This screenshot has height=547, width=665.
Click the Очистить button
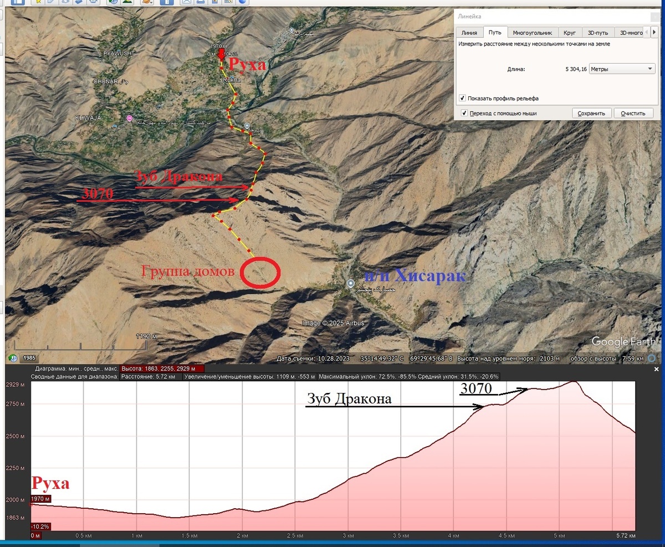[633, 113]
